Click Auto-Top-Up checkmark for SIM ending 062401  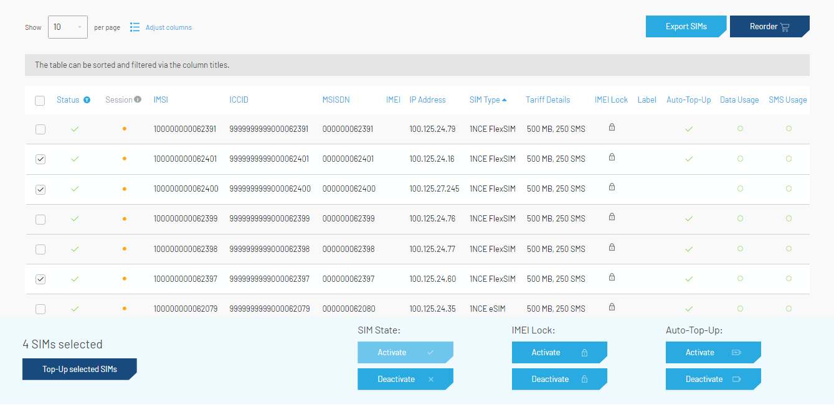689,159
